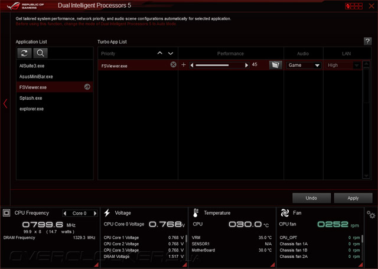
Task: Click the CPU Frequency chip icon
Action: pos(6,213)
